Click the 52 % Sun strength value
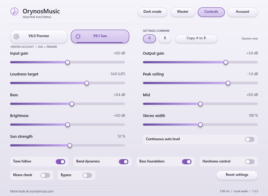 point(121,136)
